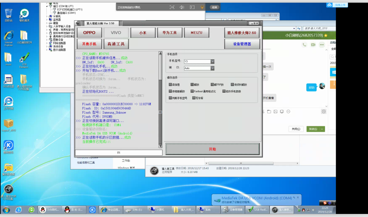
Task: Open the music folder on desktop
Action: coord(8,59)
